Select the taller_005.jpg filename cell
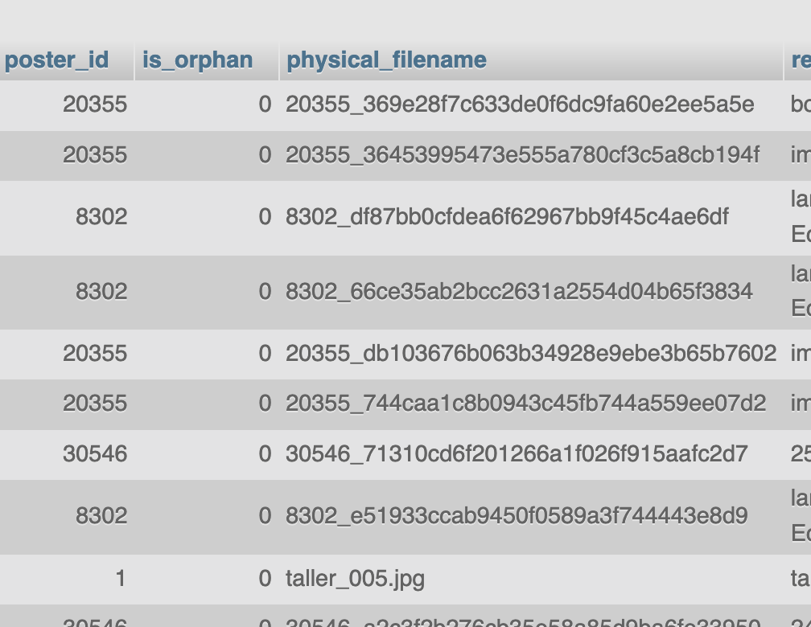 point(355,579)
